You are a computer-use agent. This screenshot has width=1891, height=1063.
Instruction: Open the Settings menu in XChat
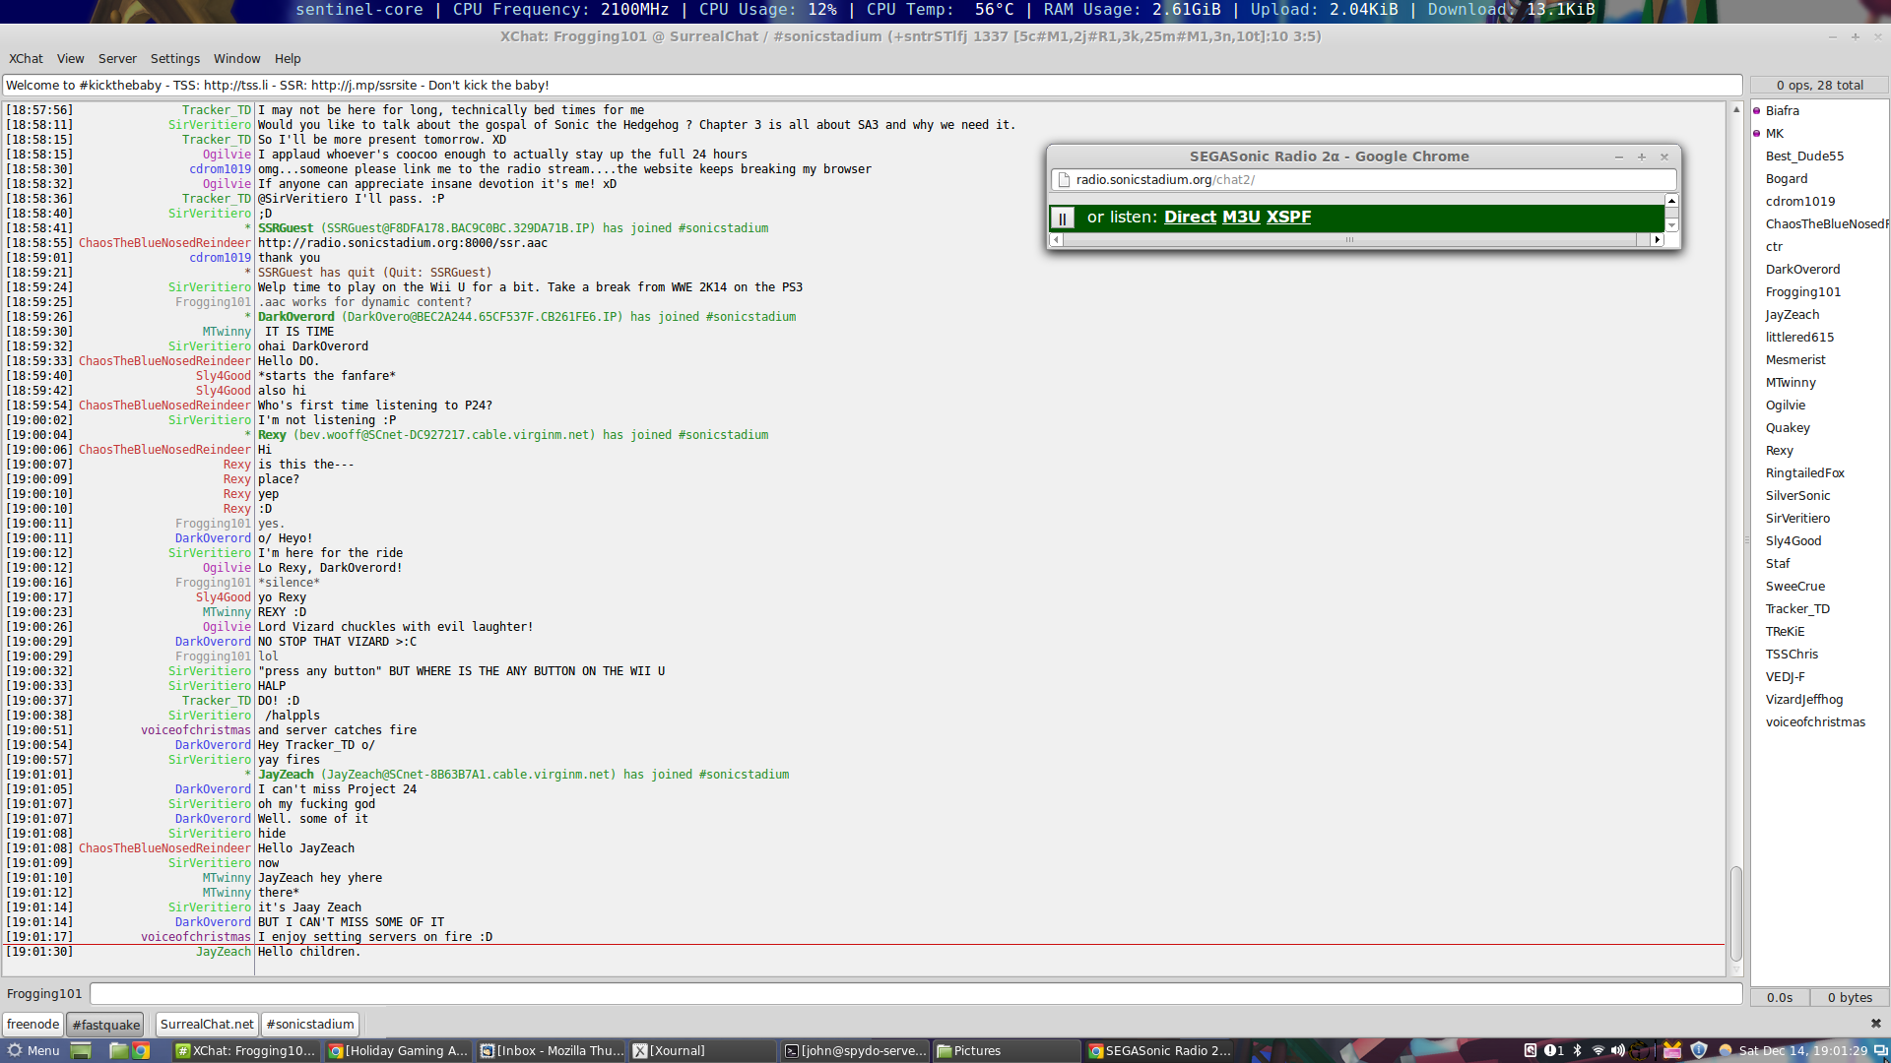point(174,58)
